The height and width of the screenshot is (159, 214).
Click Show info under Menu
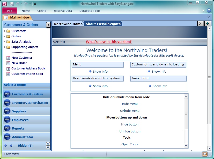98,72
